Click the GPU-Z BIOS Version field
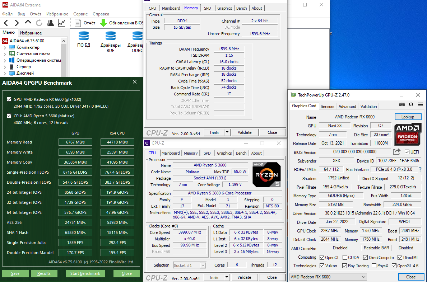The image size is (427, 282). pyautogui.click(x=354, y=152)
